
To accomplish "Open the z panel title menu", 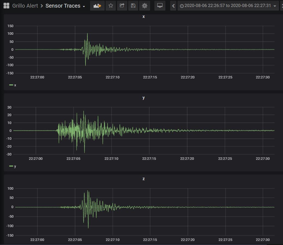I will click(144, 179).
